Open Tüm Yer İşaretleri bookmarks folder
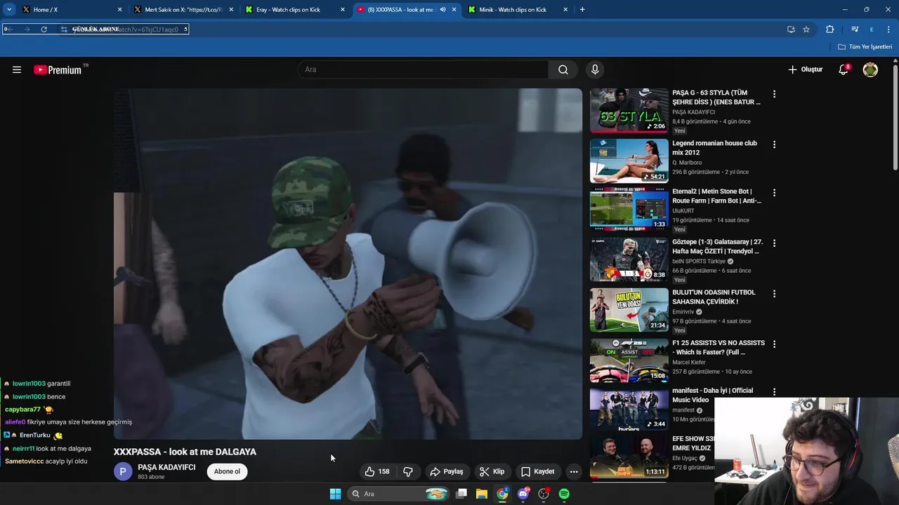This screenshot has height=505, width=899. coord(865,47)
